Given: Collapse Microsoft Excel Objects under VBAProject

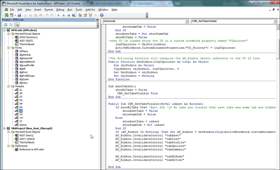Looking at the screenshot, I should (x=8, y=132).
